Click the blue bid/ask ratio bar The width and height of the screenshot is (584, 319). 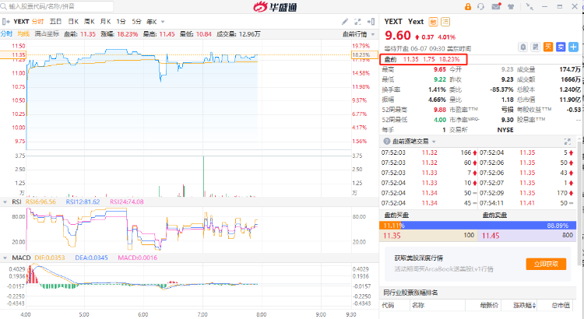pyautogui.click(x=478, y=226)
